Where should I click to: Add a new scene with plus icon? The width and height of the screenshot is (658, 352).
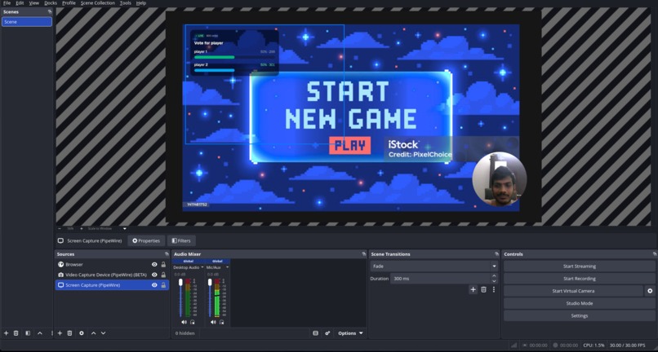point(6,333)
